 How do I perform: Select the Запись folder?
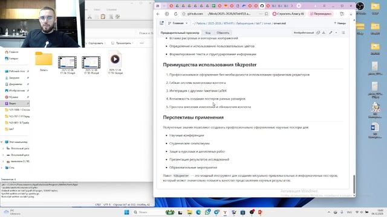(x=44, y=61)
